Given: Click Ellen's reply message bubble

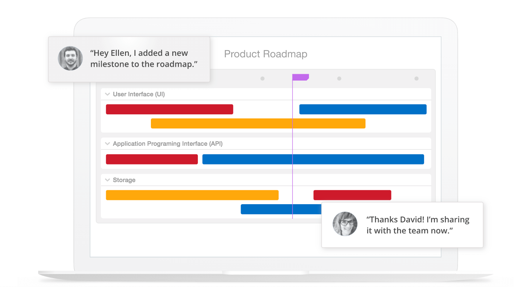Looking at the screenshot, I should [x=417, y=225].
